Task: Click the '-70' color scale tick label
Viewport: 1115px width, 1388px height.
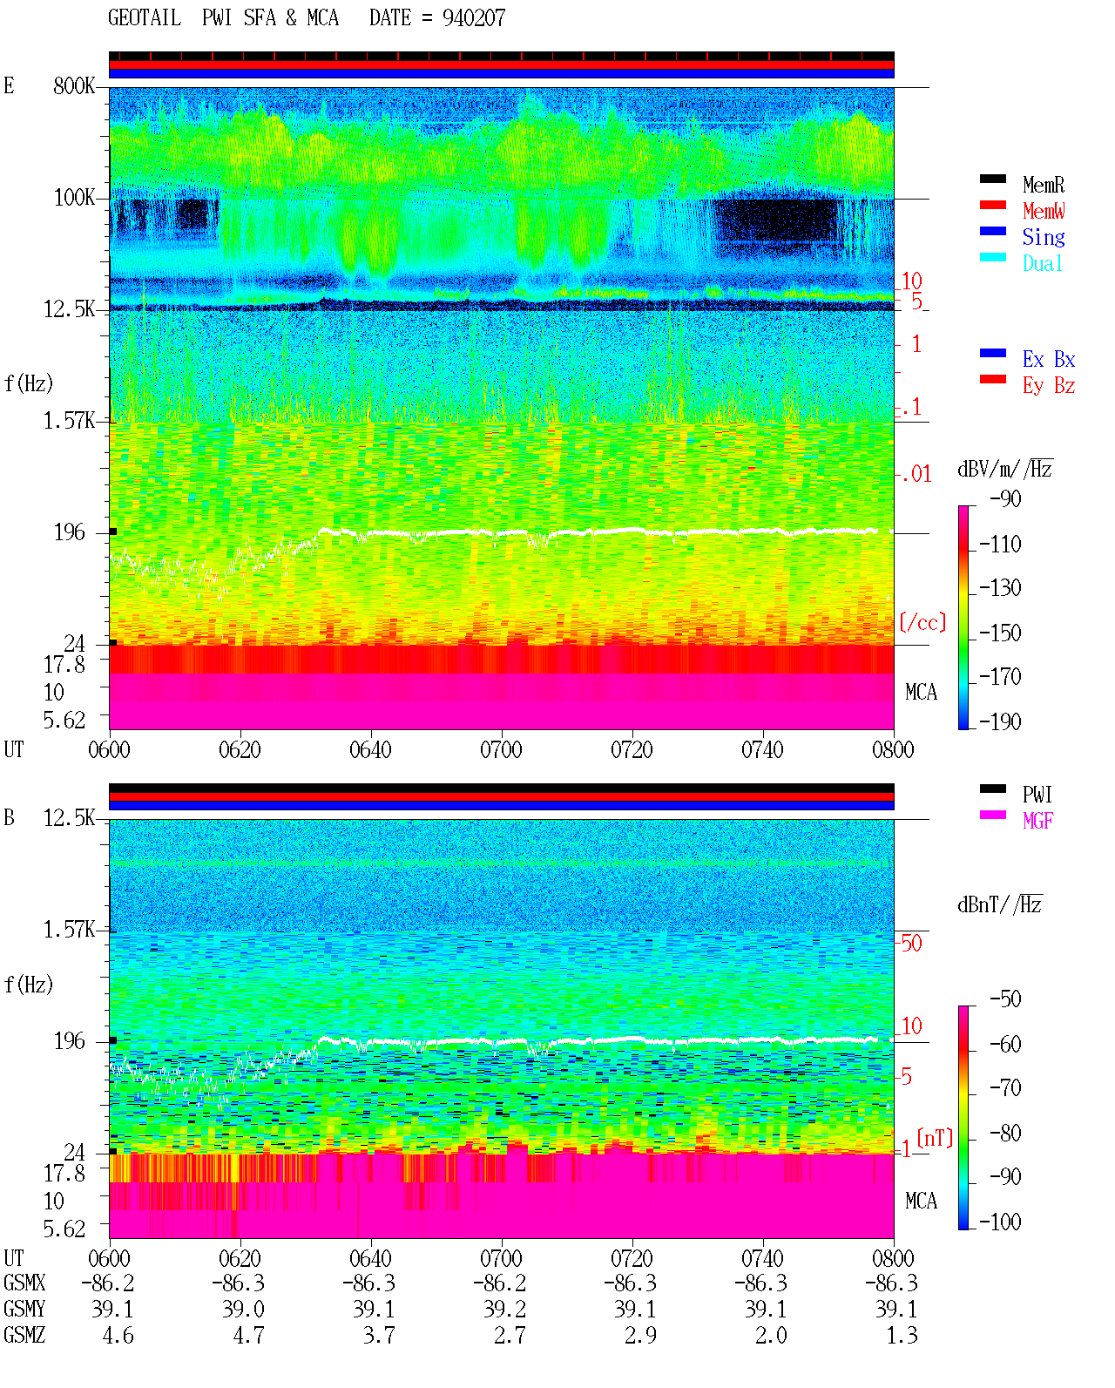Action: 1005,1088
